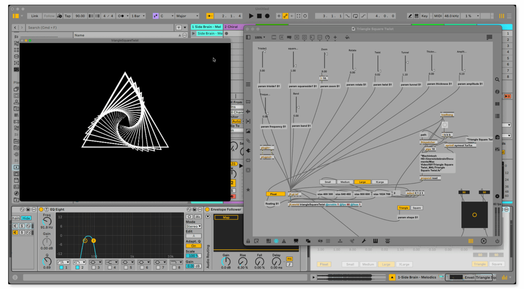Toggle Envelope Follower device activator
The width and height of the screenshot is (524, 289).
coord(207,210)
